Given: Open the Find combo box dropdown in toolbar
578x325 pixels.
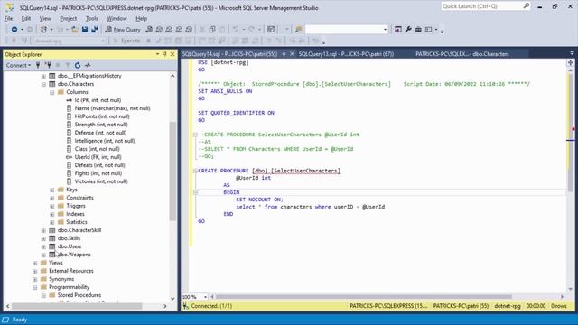Looking at the screenshot, I should tap(385, 30).
